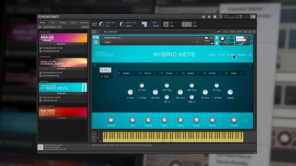296x166 pixels.
Task: Click Instruments button under Hybrid Keys
Action: pyautogui.click(x=61, y=93)
